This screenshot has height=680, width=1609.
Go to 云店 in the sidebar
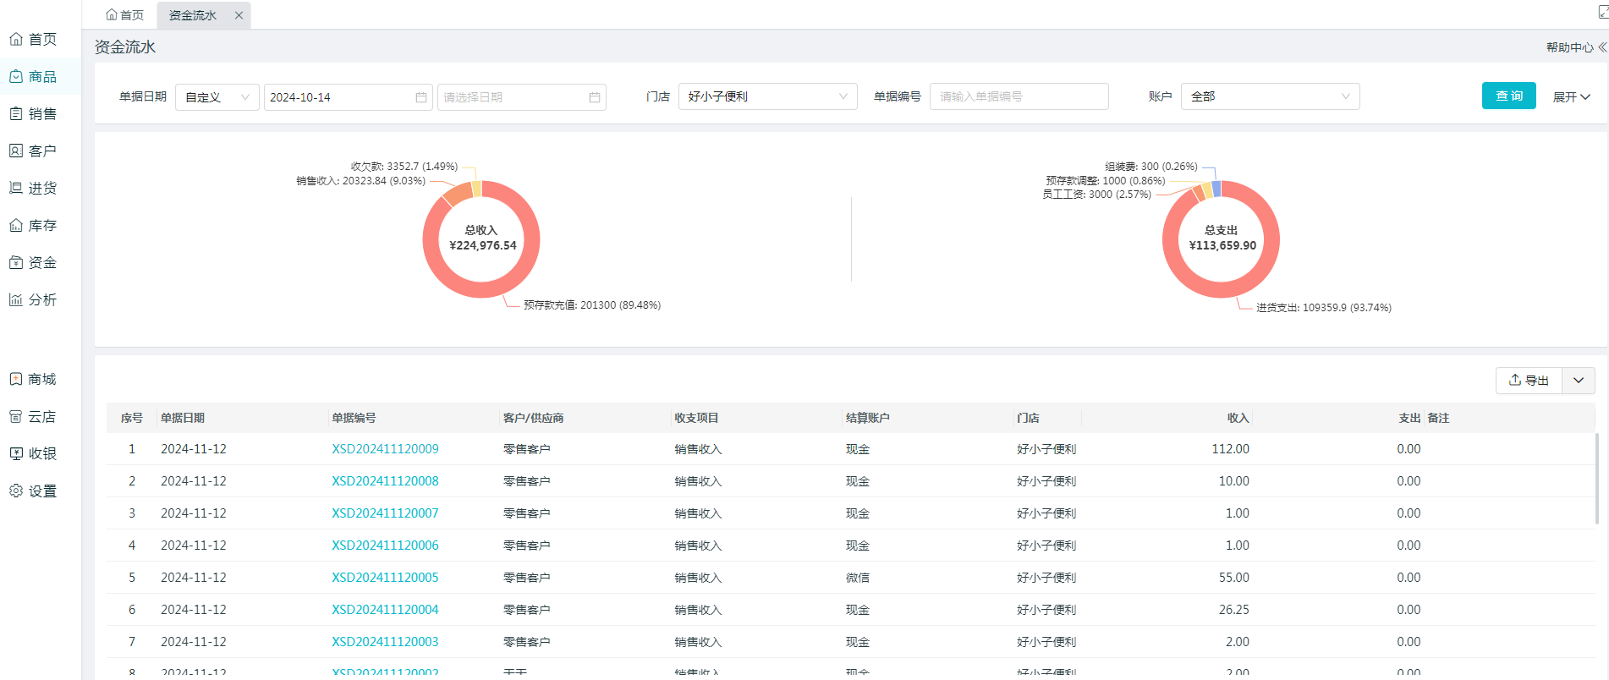pos(34,417)
